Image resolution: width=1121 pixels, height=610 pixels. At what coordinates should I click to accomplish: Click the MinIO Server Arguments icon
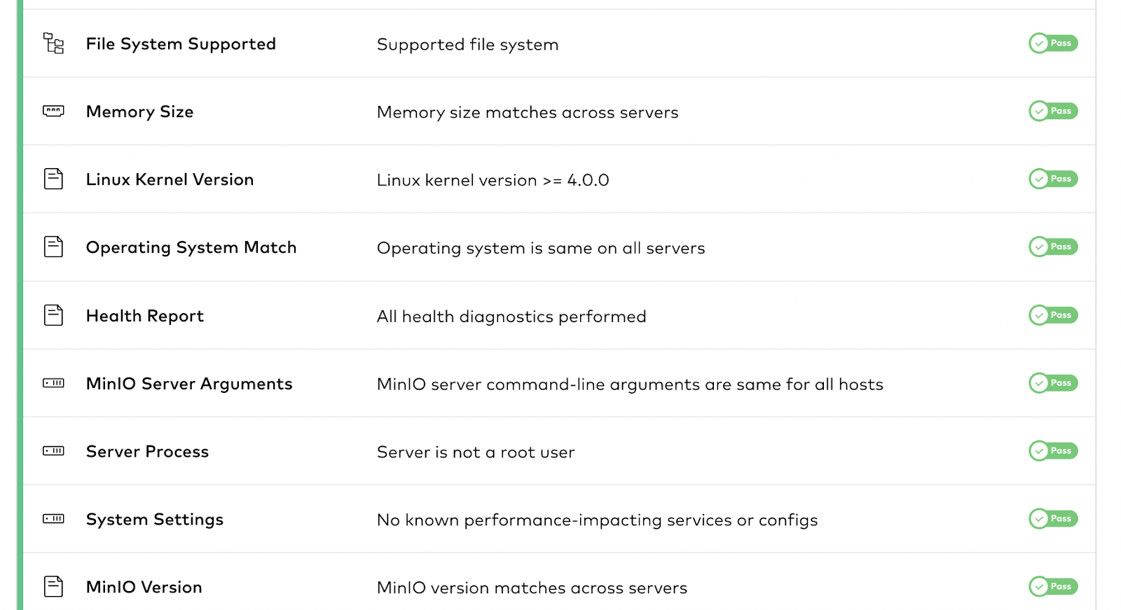tap(53, 383)
